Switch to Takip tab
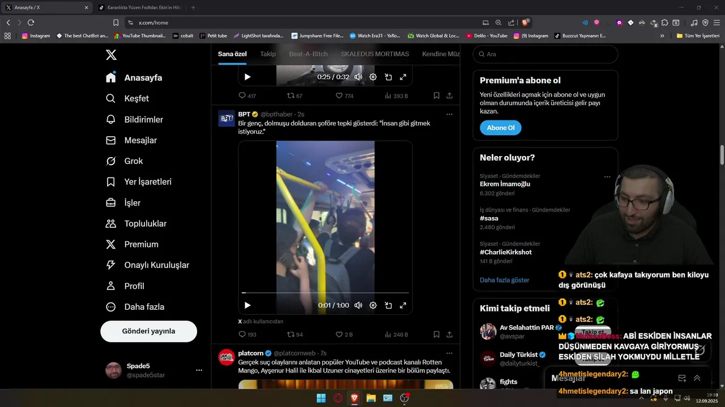The image size is (725, 407). click(x=268, y=54)
